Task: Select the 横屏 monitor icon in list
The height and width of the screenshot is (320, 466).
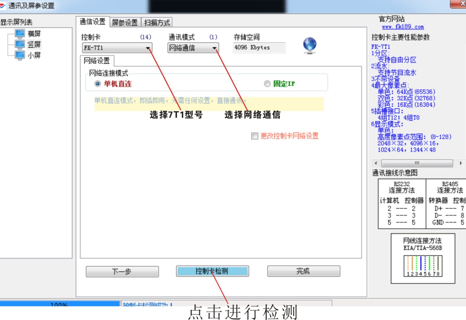Action: pos(20,34)
